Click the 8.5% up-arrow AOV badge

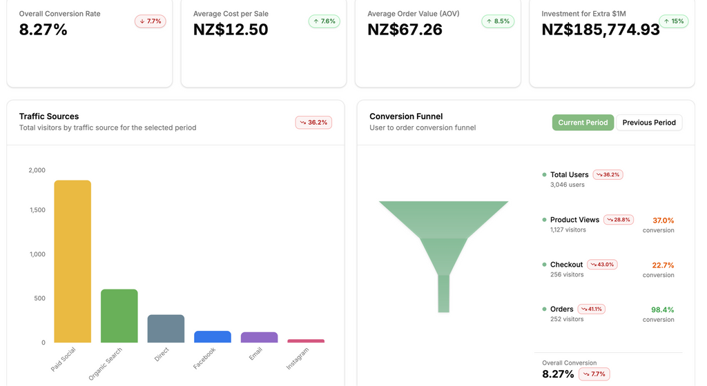click(x=498, y=21)
